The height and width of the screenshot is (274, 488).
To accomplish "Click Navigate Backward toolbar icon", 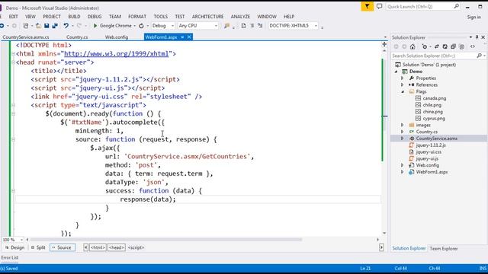I will pos(2,26).
